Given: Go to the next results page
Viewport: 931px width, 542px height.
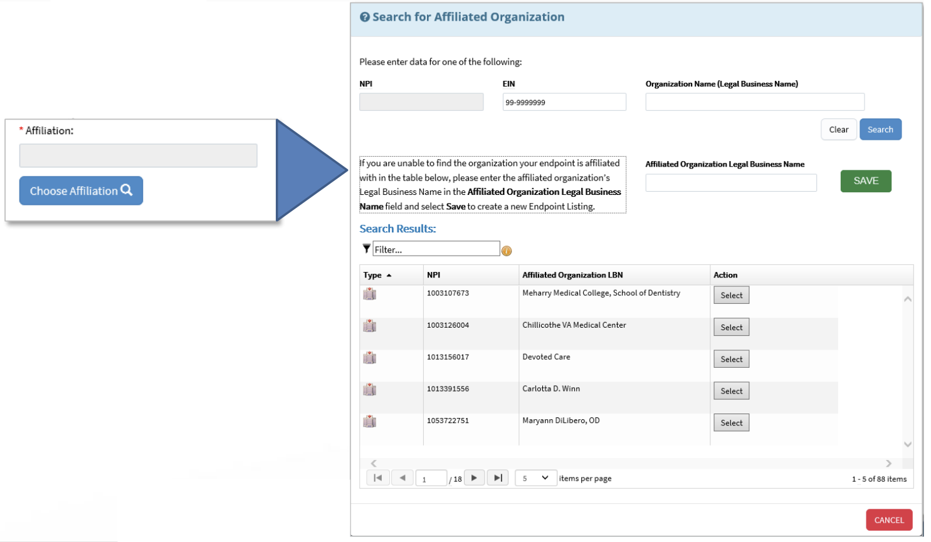Looking at the screenshot, I should pos(475,477).
